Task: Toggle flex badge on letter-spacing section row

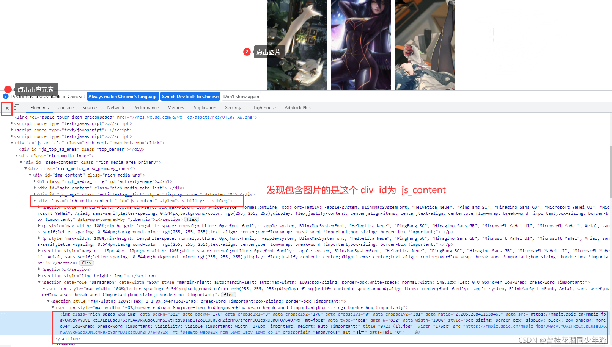Action: pos(229,295)
